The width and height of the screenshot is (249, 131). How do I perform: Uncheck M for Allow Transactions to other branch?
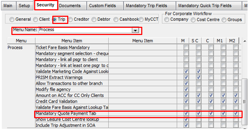[186, 83]
